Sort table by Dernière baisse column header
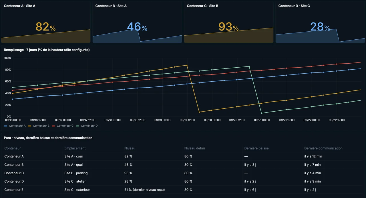This screenshot has height=198, width=366. (x=256, y=148)
